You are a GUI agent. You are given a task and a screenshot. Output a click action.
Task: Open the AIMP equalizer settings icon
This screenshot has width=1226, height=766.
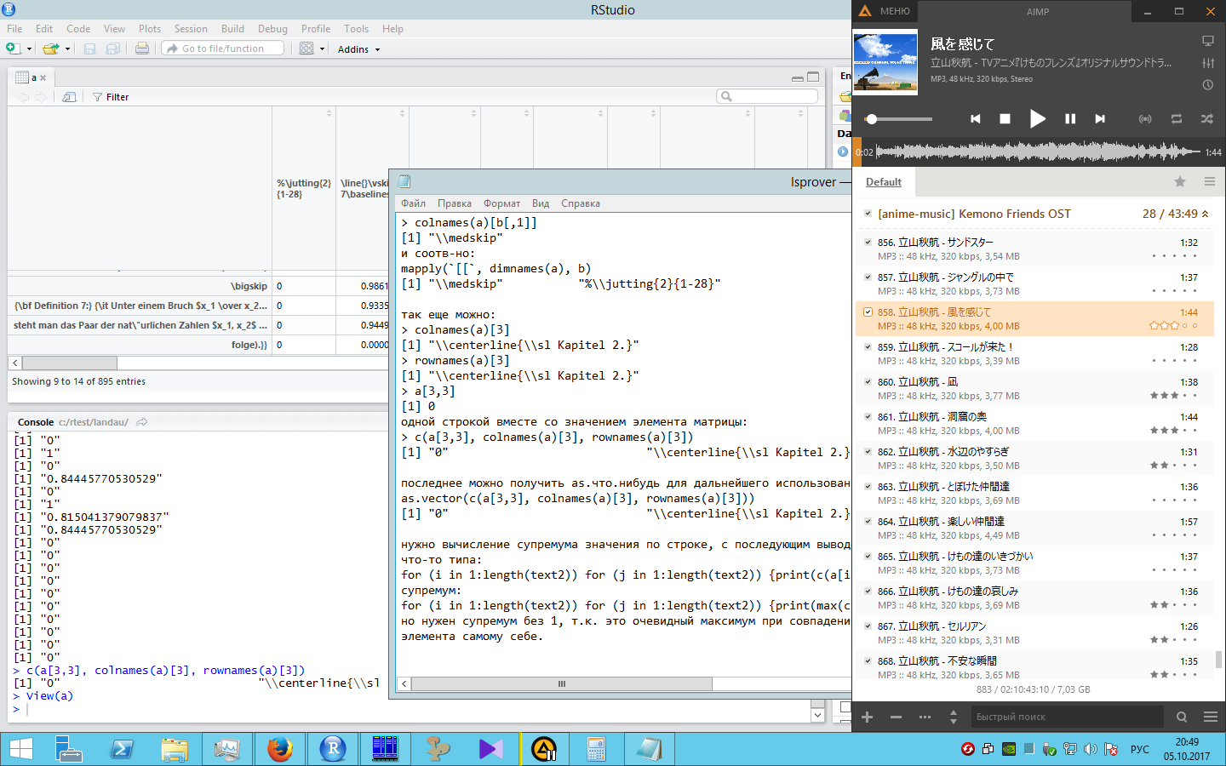click(1207, 63)
